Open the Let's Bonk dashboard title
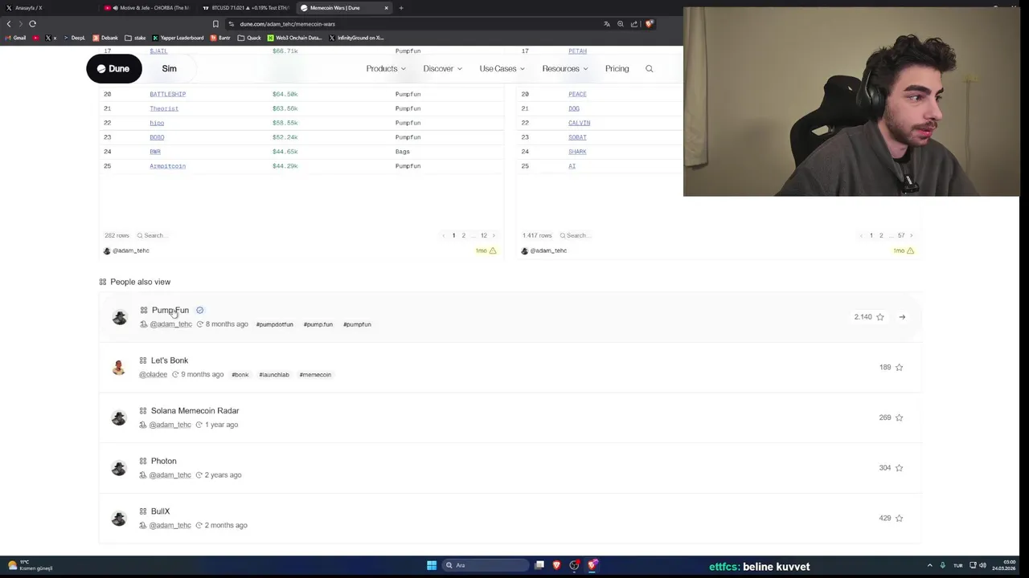This screenshot has height=578, width=1029. (170, 360)
